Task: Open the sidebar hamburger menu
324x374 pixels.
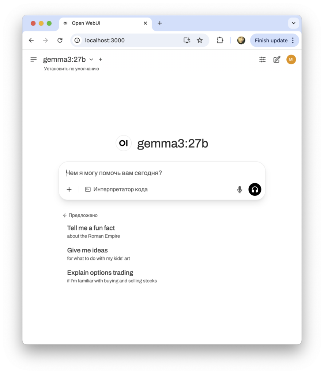Action: pos(33,60)
